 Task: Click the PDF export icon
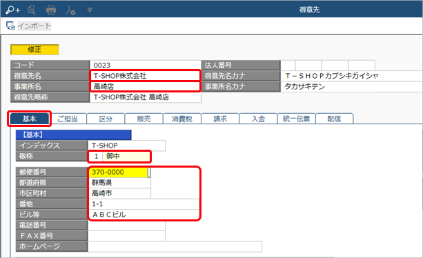pyautogui.click(x=70, y=10)
